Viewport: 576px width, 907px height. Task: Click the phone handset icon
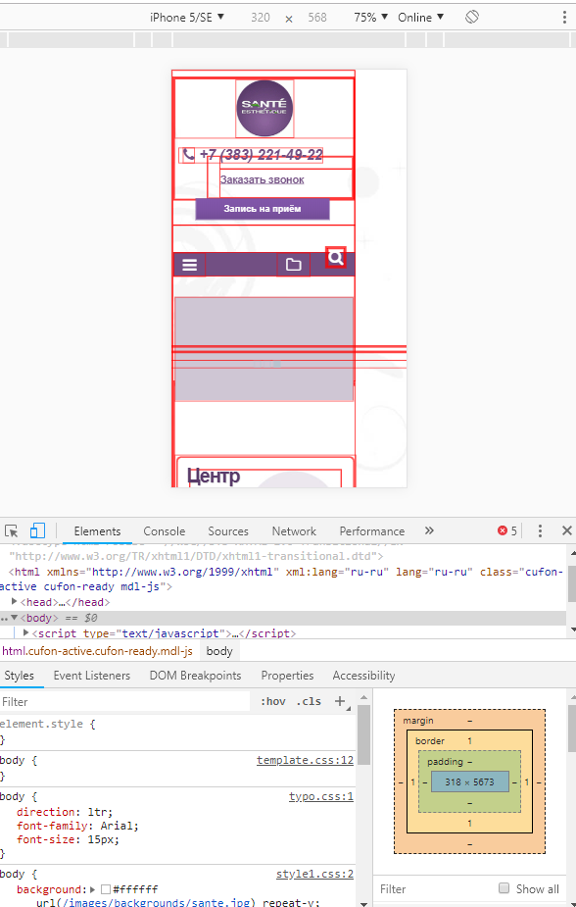pyautogui.click(x=188, y=155)
